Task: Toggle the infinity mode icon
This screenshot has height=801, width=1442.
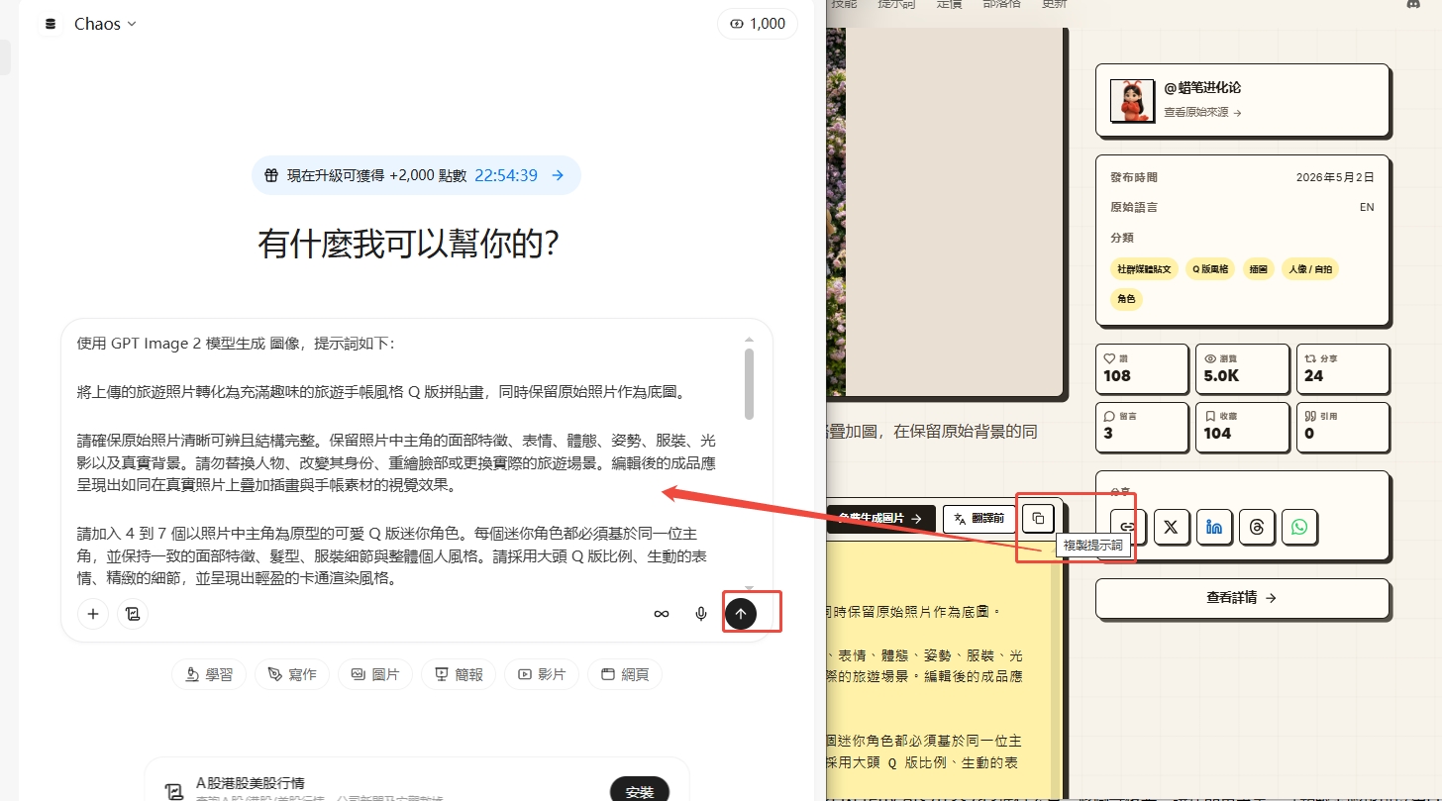Action: [661, 614]
